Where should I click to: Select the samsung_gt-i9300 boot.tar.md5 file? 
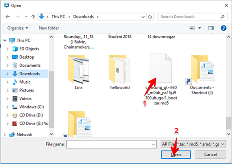coord(161,80)
